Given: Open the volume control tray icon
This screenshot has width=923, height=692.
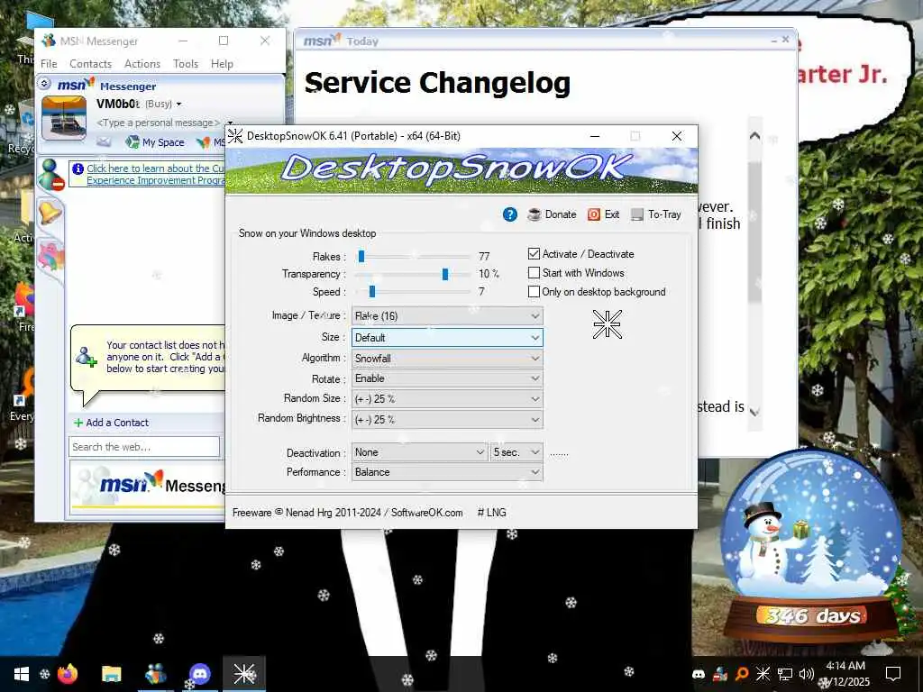Looking at the screenshot, I should coord(807,674).
